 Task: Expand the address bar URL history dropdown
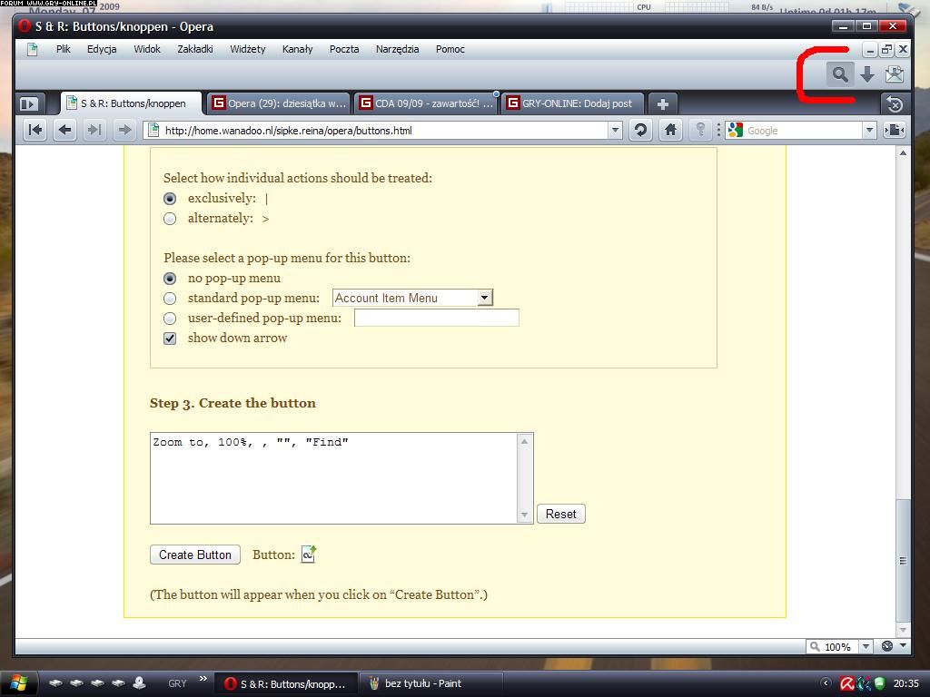pyautogui.click(x=615, y=130)
